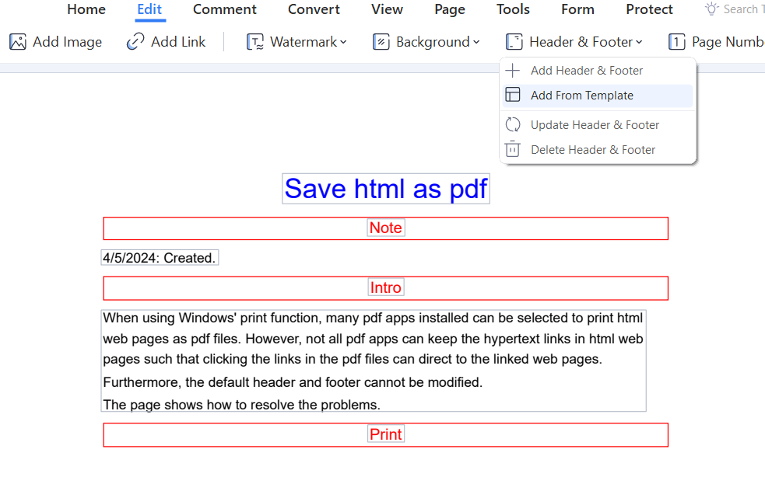
Task: Click the line 'The page shows how to resolve'
Action: [241, 405]
